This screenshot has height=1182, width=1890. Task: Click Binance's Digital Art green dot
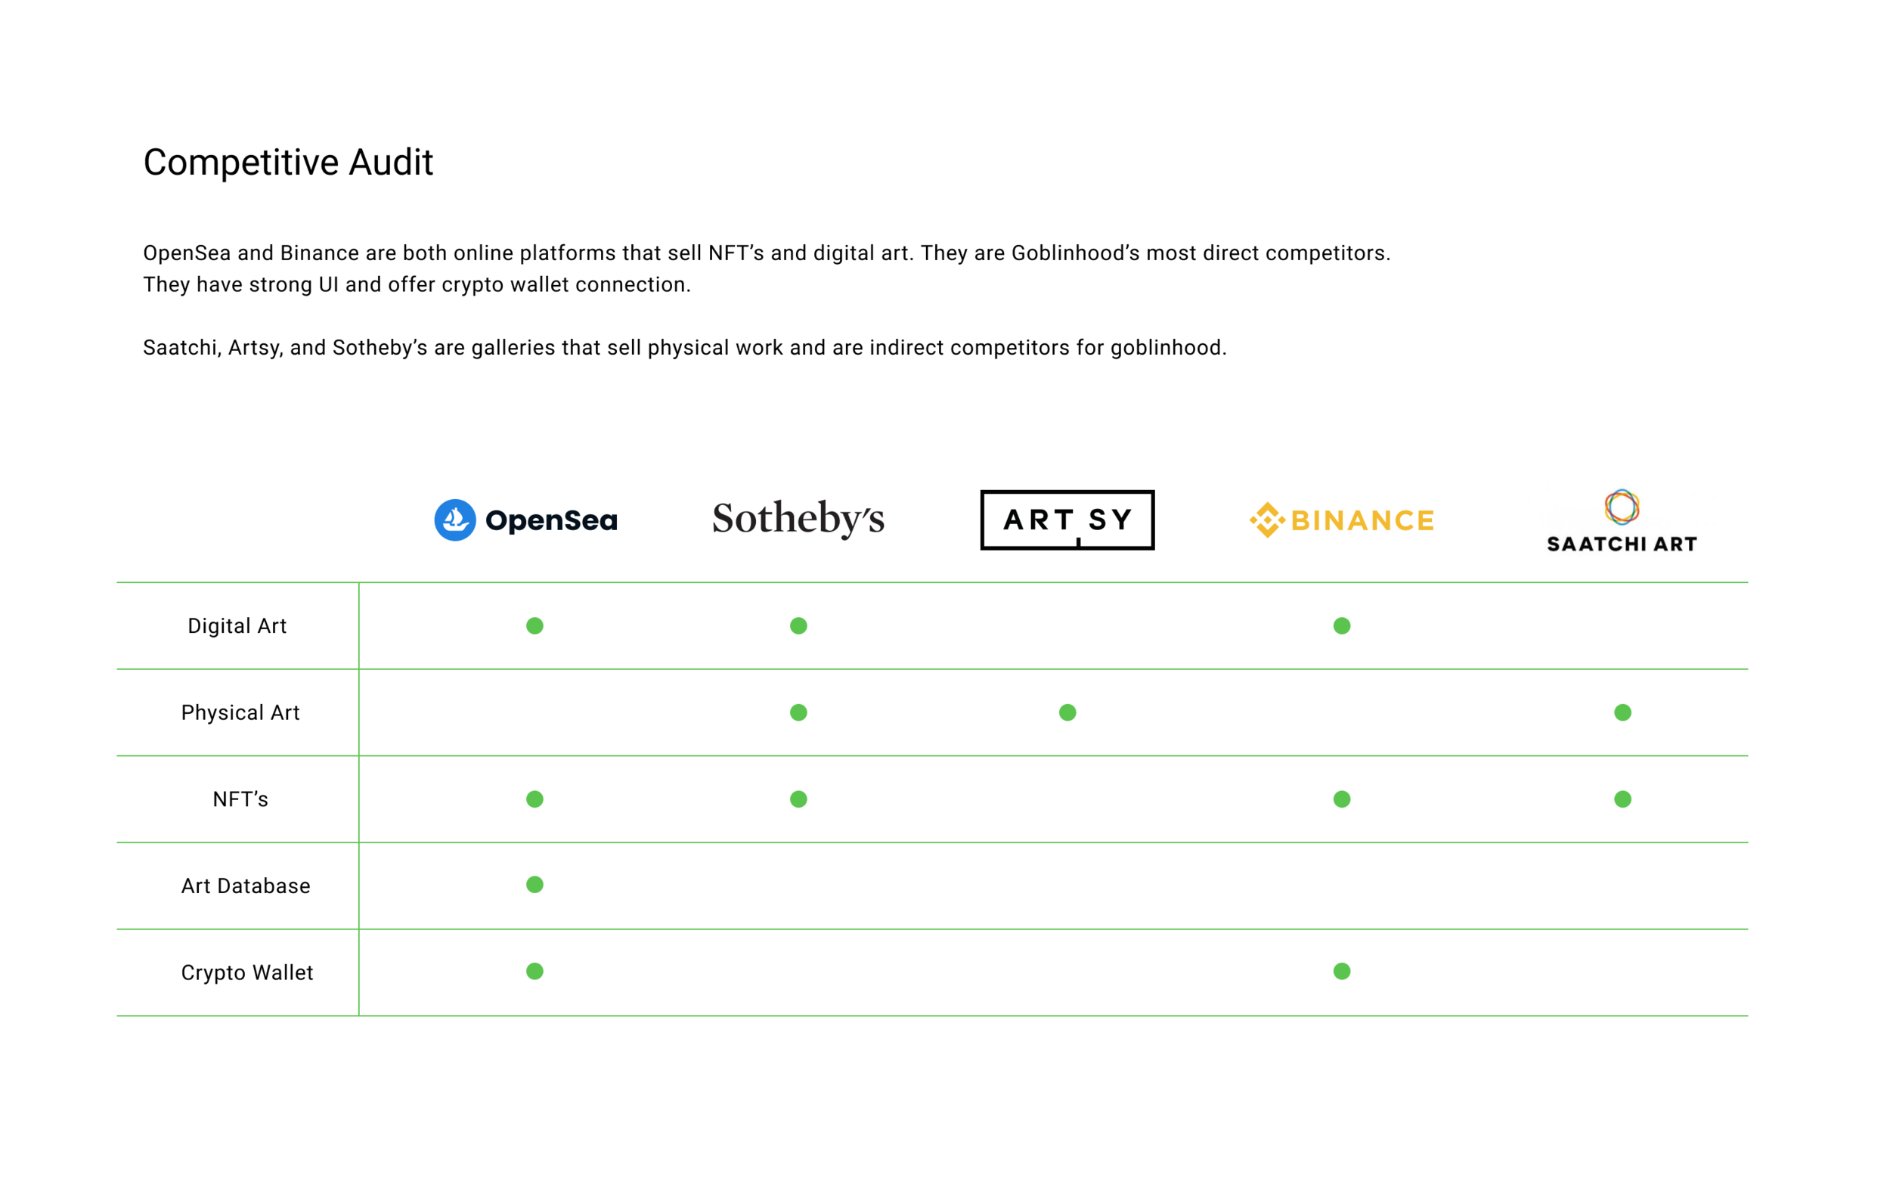pos(1341,625)
